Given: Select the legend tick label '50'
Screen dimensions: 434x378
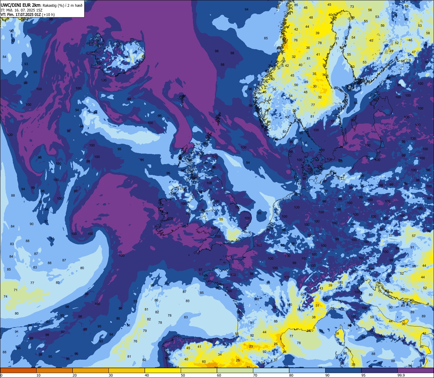Looking at the screenshot, I should [183, 375].
